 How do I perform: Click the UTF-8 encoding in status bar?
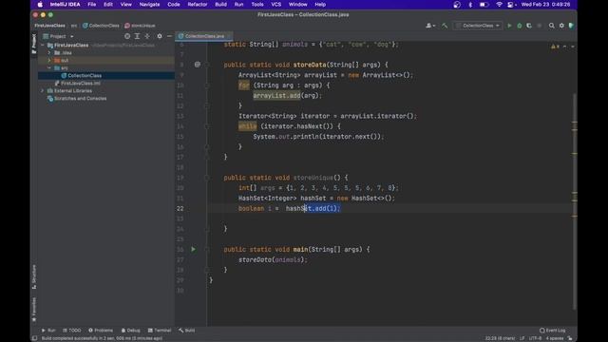(536, 338)
